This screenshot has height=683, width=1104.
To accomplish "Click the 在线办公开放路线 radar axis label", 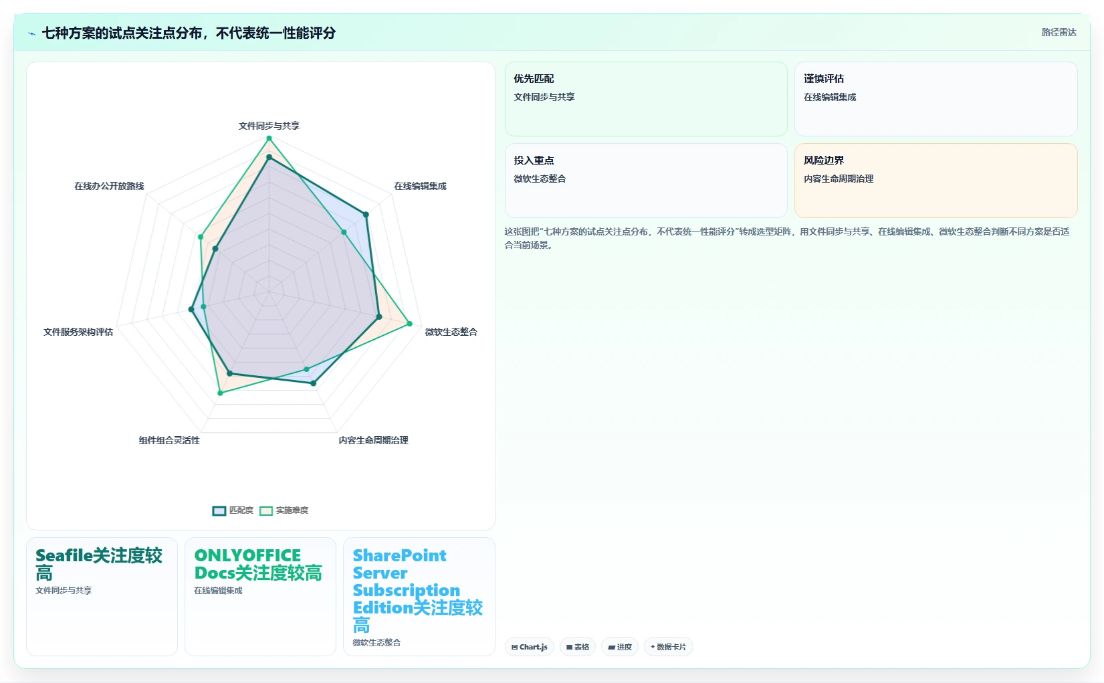I will (109, 186).
